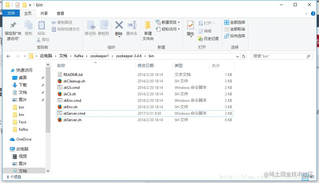Image resolution: width=319 pixels, height=183 pixels.
Task: Click the navigation pane scroll up arrow
Action: click(x=48, y=65)
